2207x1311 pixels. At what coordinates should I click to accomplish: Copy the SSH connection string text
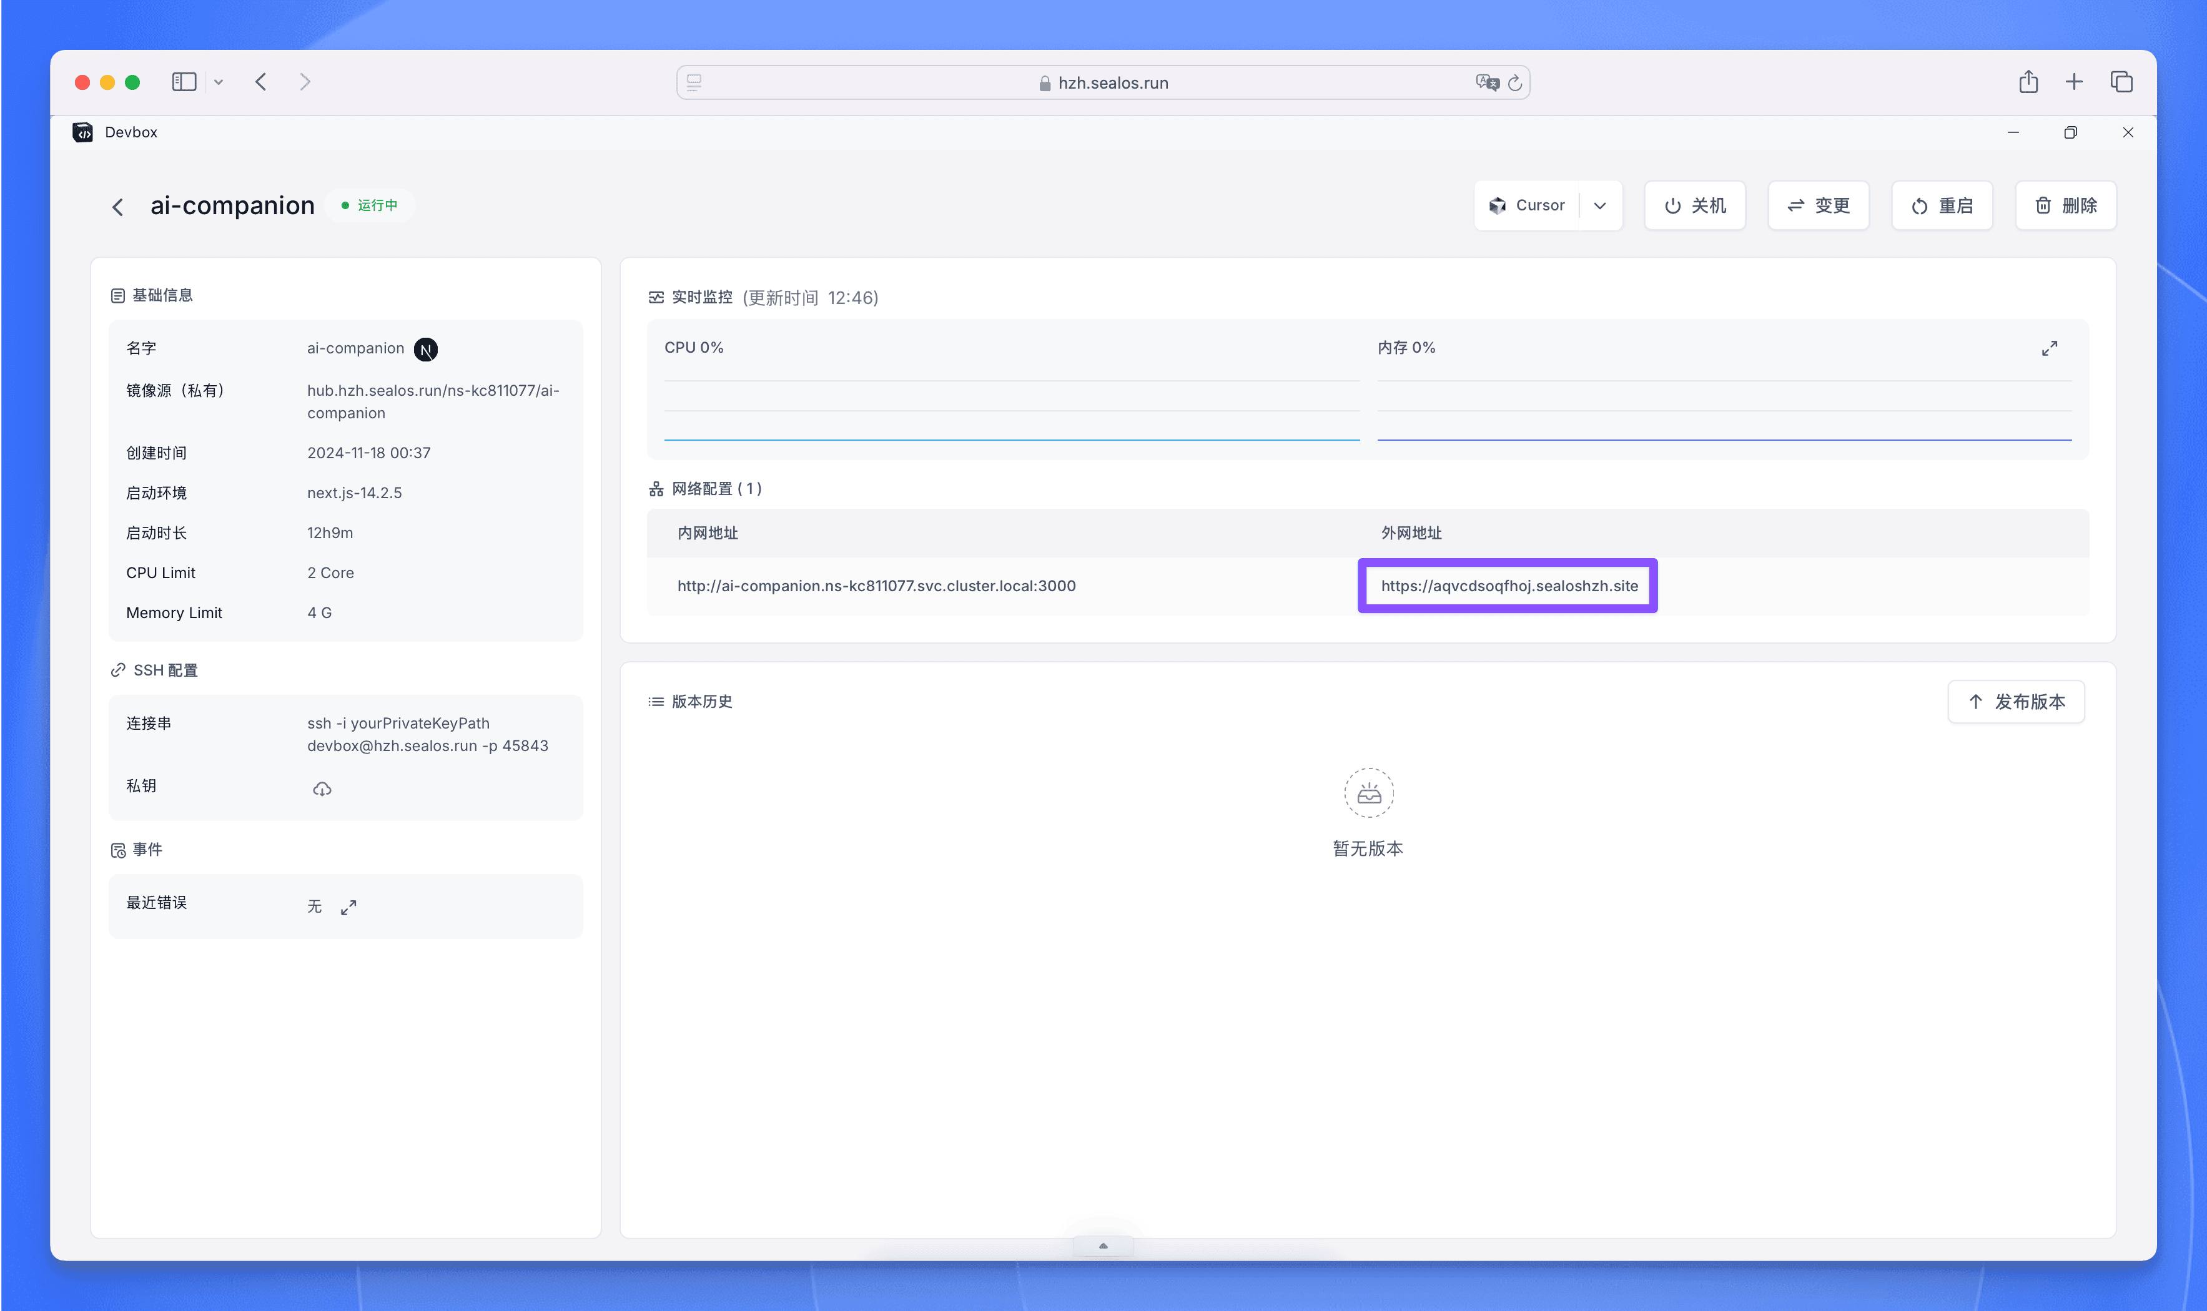coord(428,734)
